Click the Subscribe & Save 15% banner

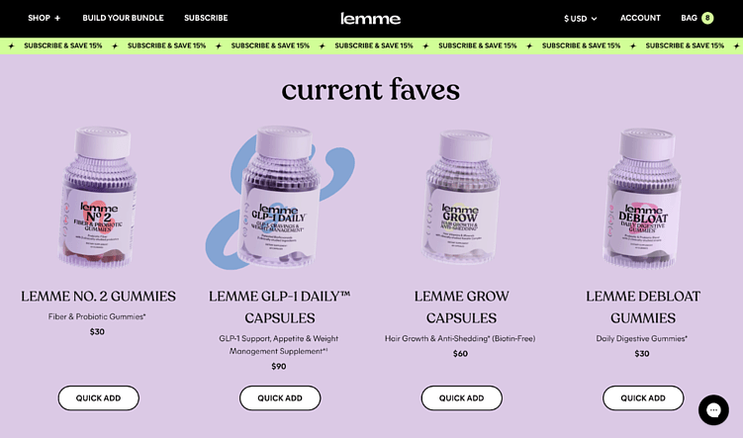pos(372,45)
